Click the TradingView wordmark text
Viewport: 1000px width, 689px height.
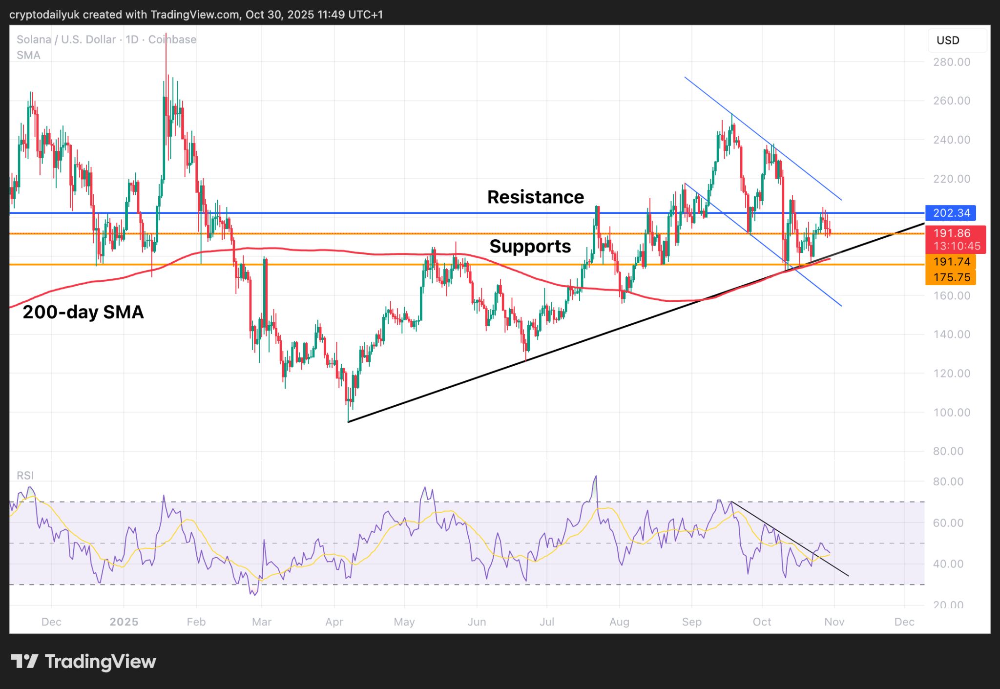click(100, 662)
